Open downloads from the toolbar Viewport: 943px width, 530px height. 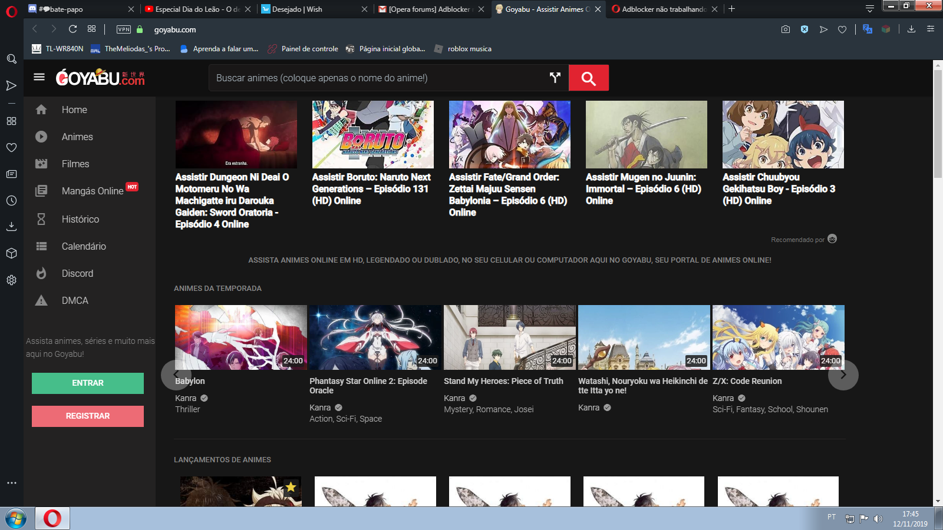point(911,29)
